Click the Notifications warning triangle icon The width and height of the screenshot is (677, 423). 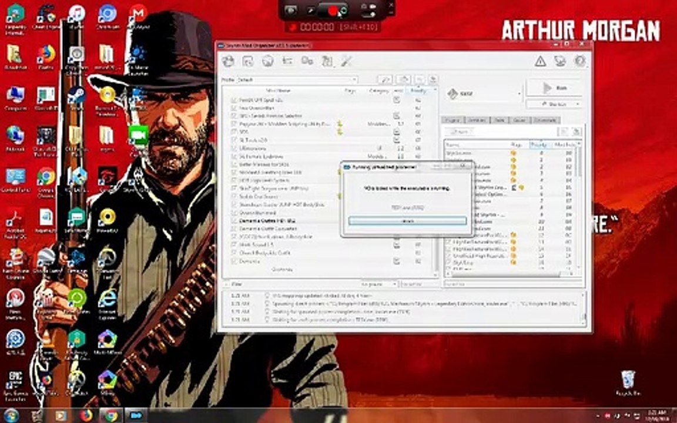(540, 61)
